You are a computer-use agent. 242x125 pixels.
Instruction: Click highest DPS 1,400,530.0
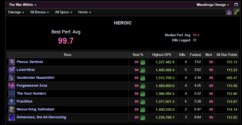pos(165,109)
